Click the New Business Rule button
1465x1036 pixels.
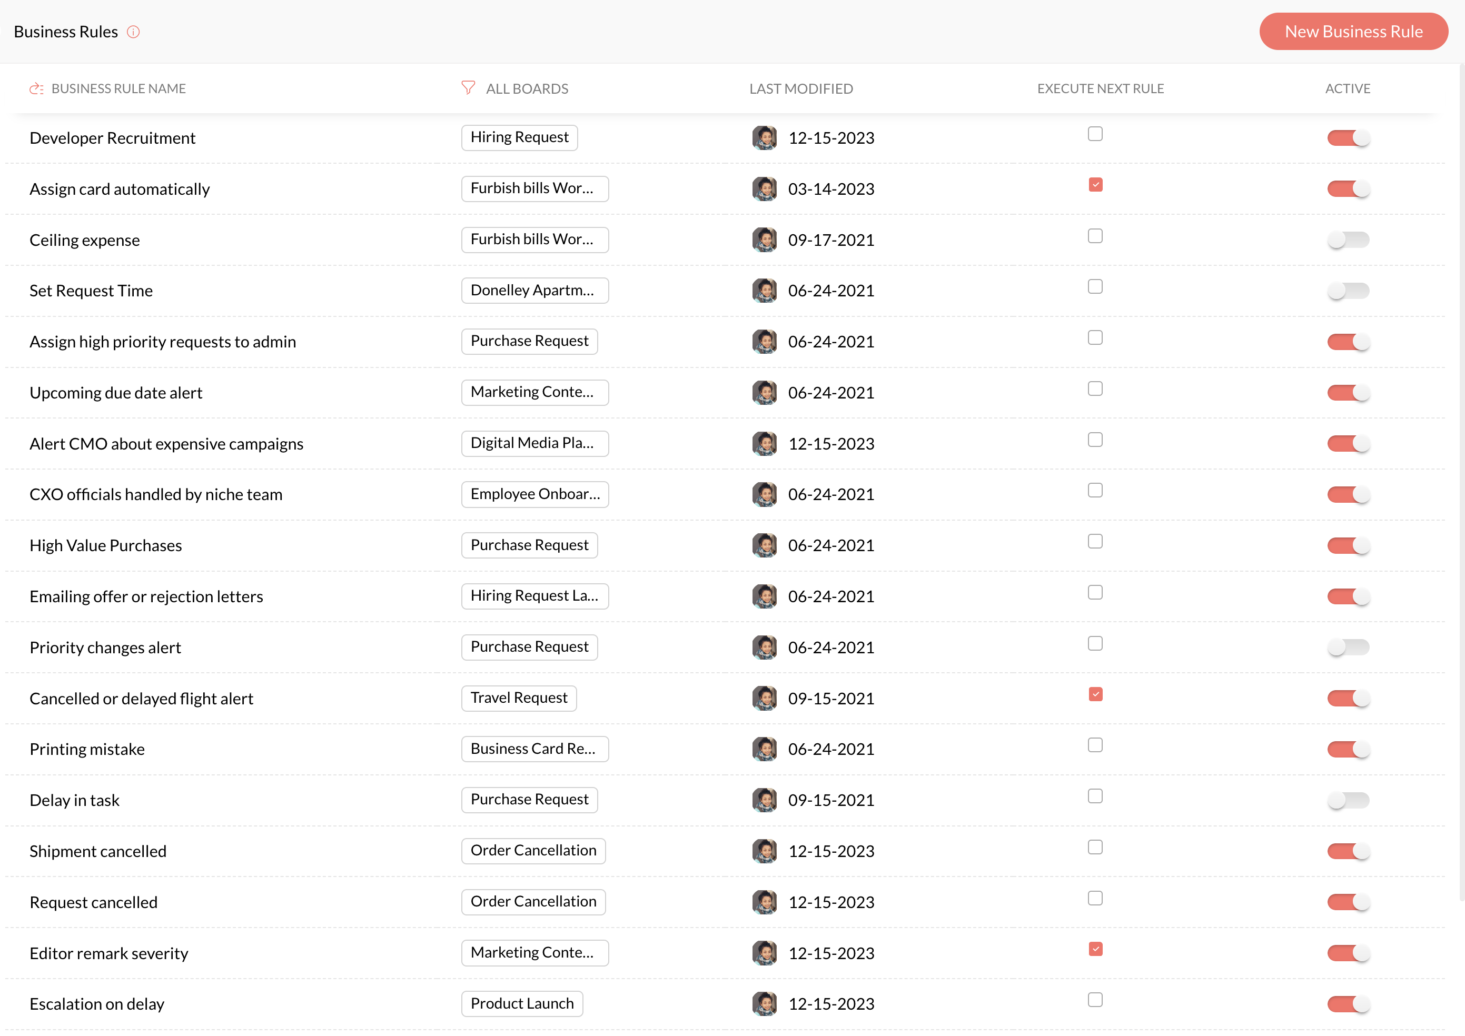[1353, 32]
